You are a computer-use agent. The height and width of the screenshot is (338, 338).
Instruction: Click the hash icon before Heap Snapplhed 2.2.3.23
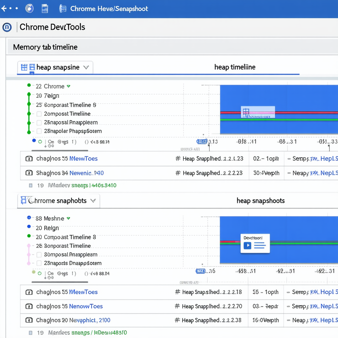pos(178,159)
